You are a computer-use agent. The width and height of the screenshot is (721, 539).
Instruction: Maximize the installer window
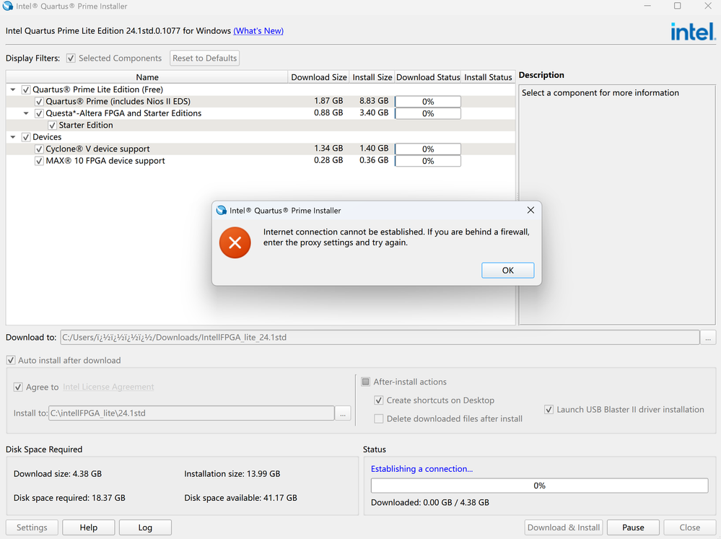point(677,6)
